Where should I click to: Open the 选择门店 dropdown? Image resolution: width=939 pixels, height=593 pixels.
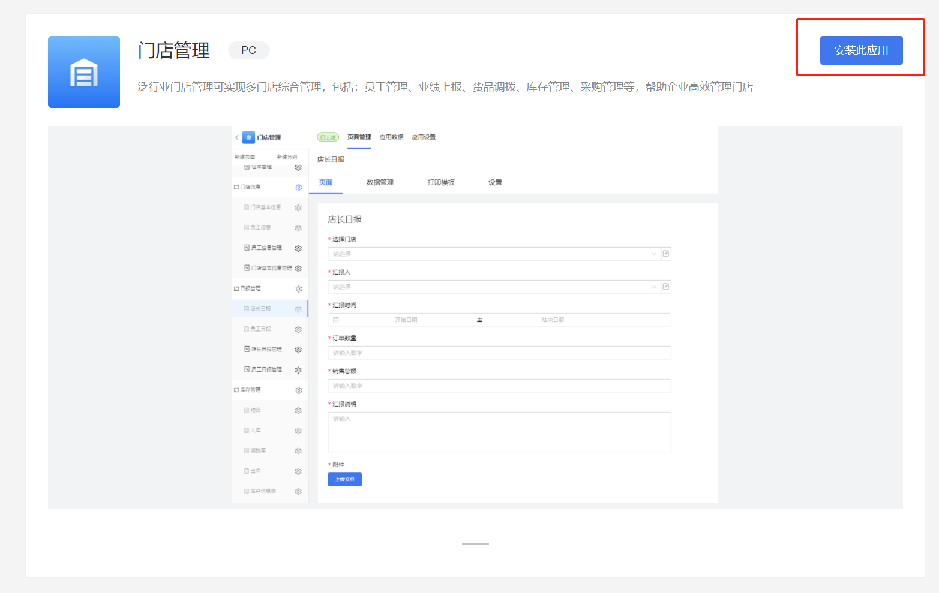click(x=494, y=254)
